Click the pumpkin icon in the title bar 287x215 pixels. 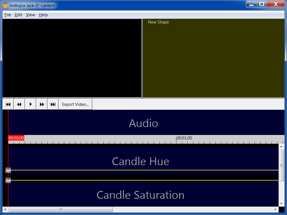(x=5, y=5)
